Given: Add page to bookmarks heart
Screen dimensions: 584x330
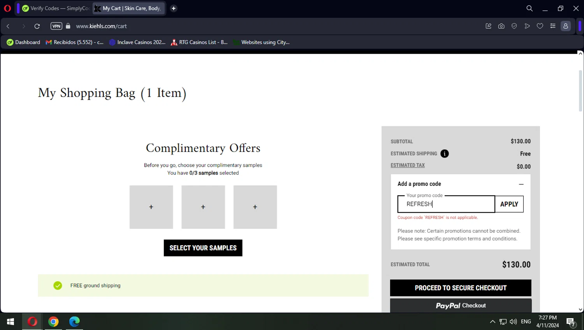Looking at the screenshot, I should (x=540, y=26).
